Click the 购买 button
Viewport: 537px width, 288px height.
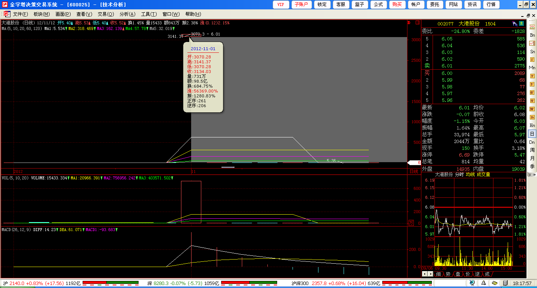pos(397,4)
